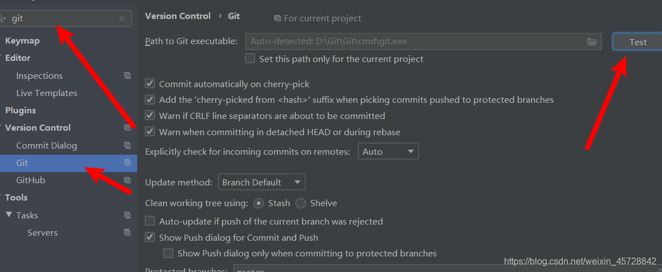The width and height of the screenshot is (662, 272).
Task: Click project-level icon beside GitHub
Action: pos(127,180)
